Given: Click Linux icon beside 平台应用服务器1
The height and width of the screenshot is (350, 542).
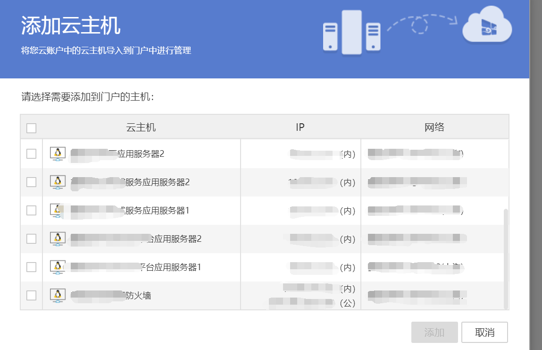Looking at the screenshot, I should coord(58,267).
